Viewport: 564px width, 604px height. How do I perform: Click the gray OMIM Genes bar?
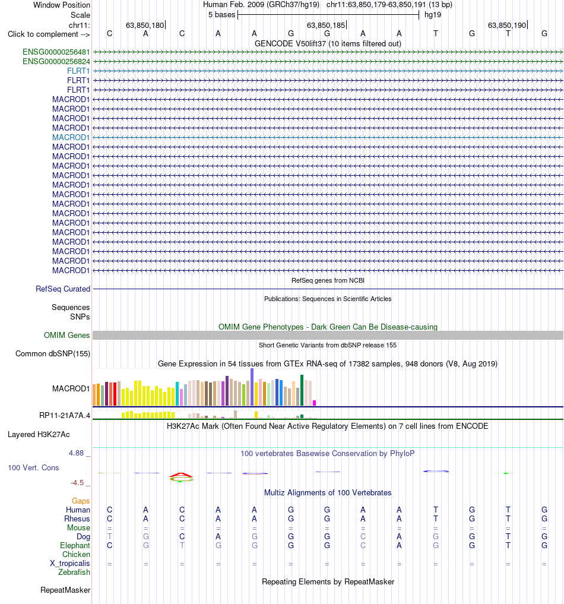click(328, 335)
